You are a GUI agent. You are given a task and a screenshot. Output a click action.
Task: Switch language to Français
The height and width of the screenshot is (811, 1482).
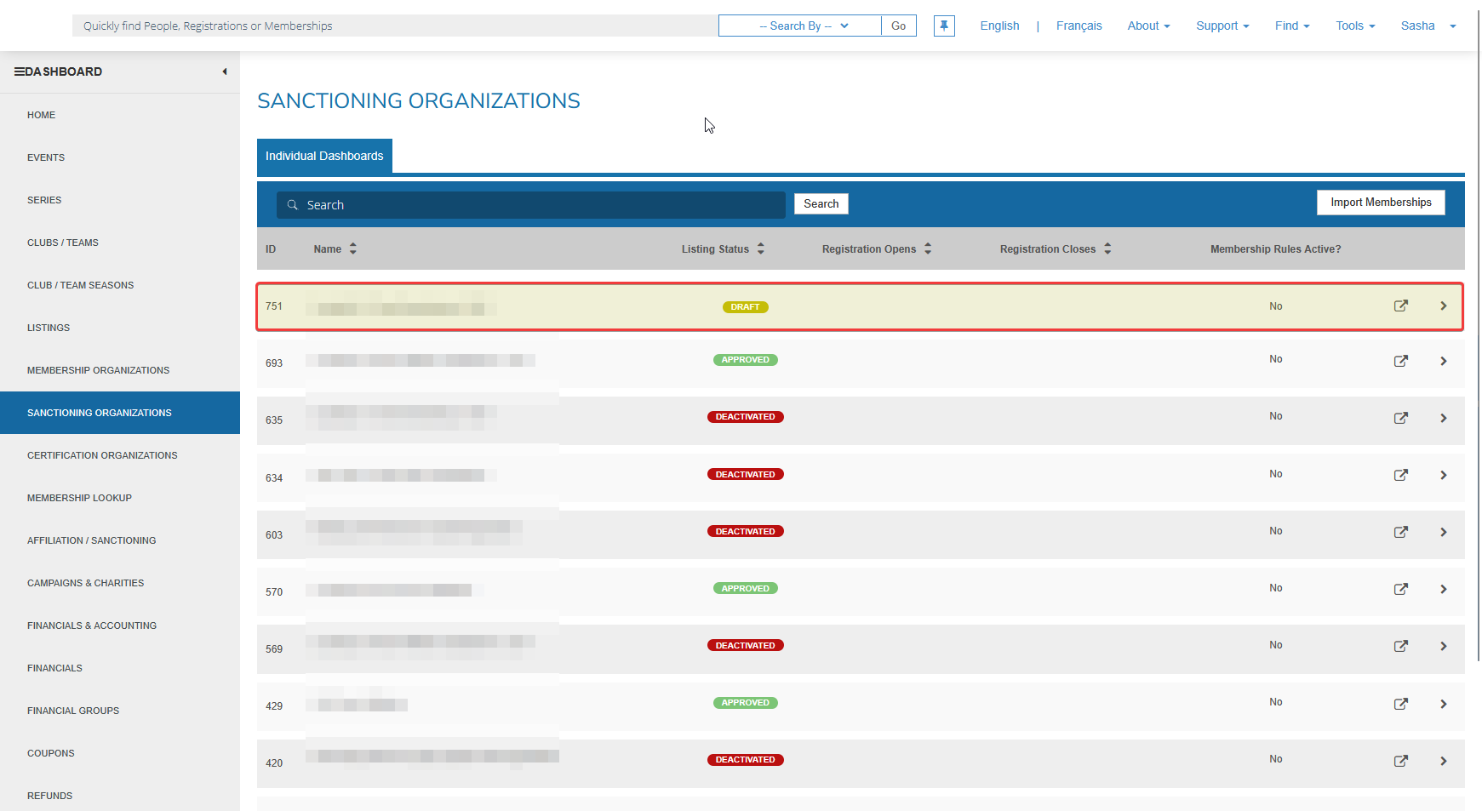tap(1079, 26)
